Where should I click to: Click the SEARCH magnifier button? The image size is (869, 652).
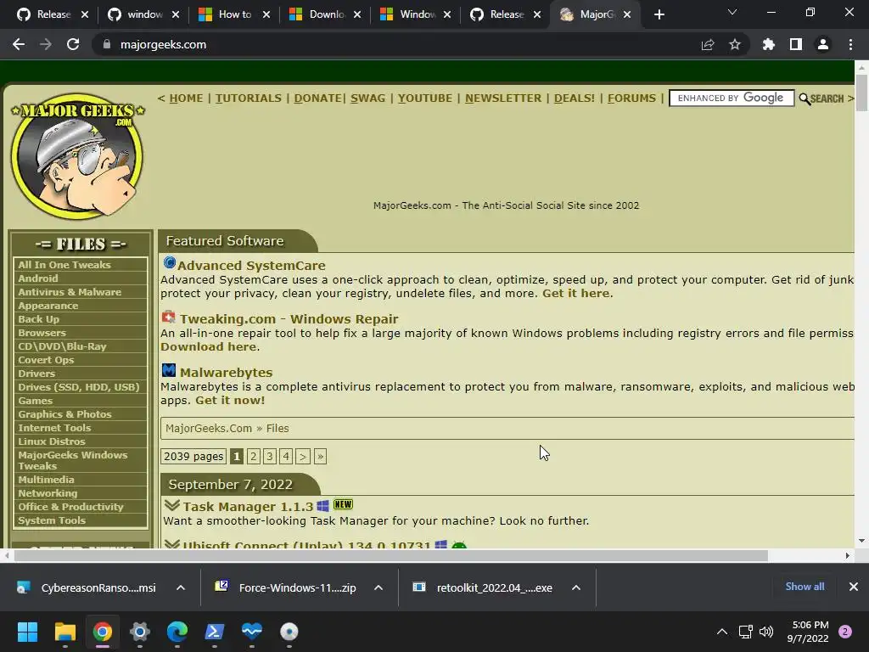[821, 98]
